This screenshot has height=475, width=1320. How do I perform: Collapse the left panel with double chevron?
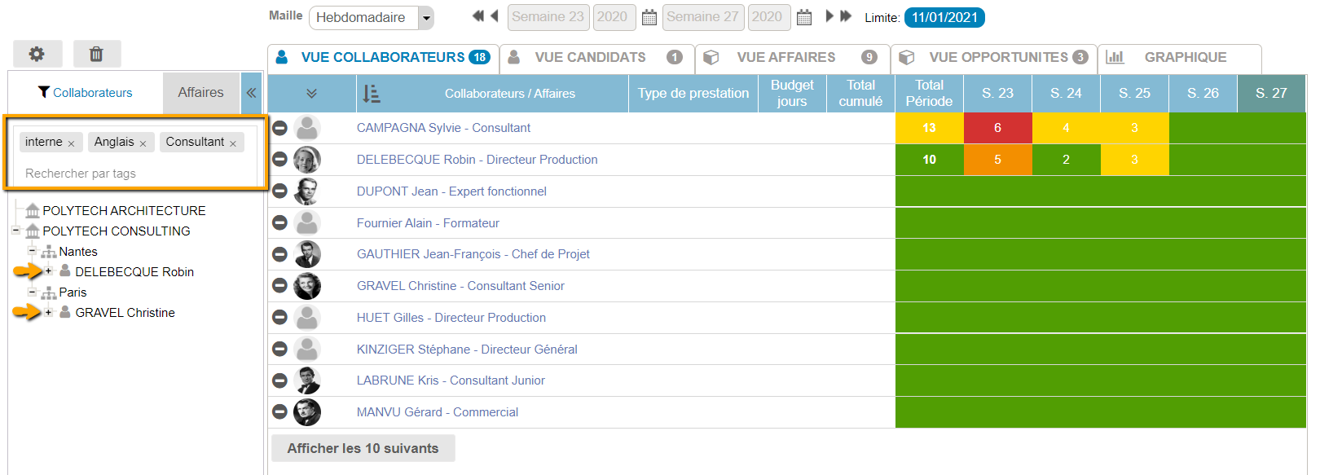tap(252, 93)
